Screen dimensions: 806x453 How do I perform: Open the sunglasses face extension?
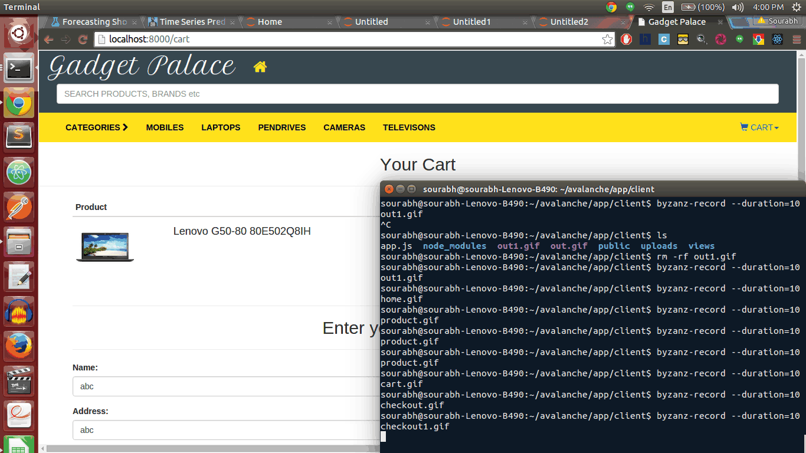[683, 40]
